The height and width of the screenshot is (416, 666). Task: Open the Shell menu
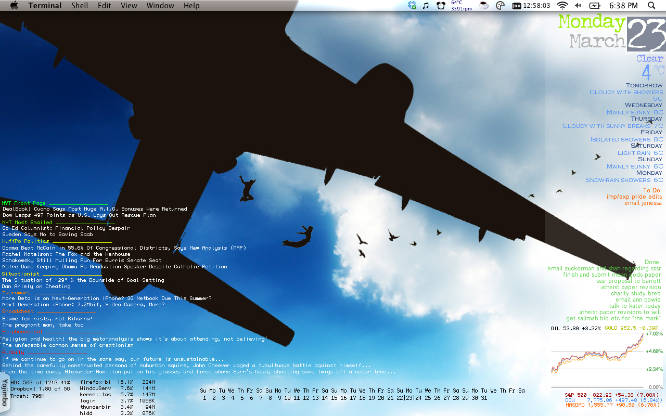tap(80, 6)
